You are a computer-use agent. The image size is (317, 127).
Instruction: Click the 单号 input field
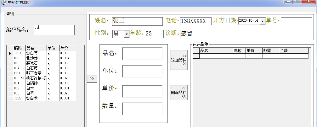click(x=296, y=21)
